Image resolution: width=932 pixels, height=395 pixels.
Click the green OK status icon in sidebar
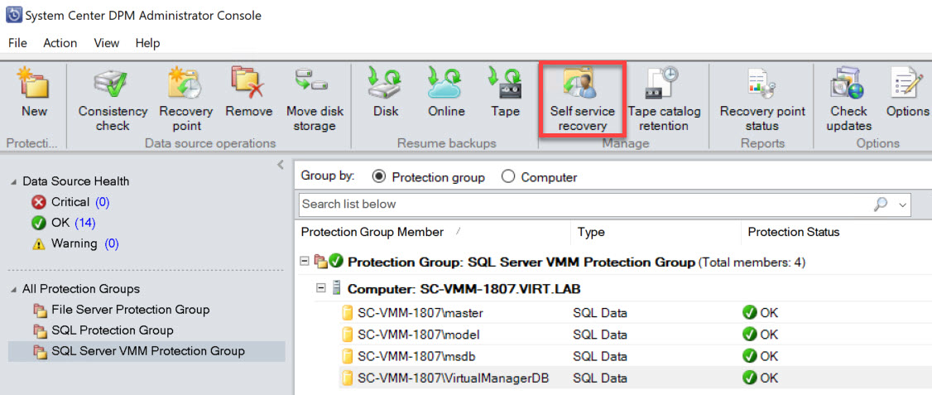coord(39,223)
